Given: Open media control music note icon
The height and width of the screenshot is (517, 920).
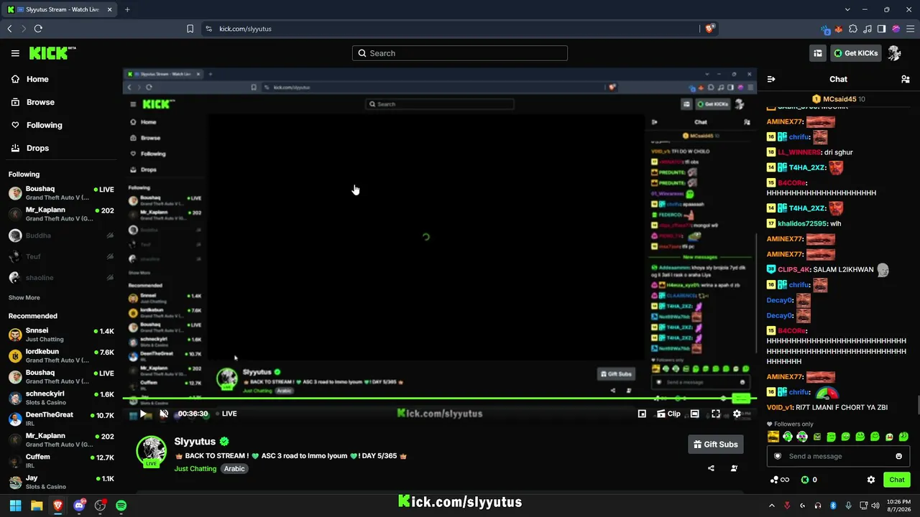Looking at the screenshot, I should click(868, 29).
